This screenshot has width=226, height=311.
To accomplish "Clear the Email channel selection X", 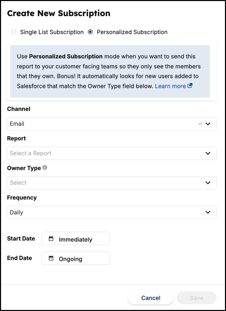I will pos(200,124).
